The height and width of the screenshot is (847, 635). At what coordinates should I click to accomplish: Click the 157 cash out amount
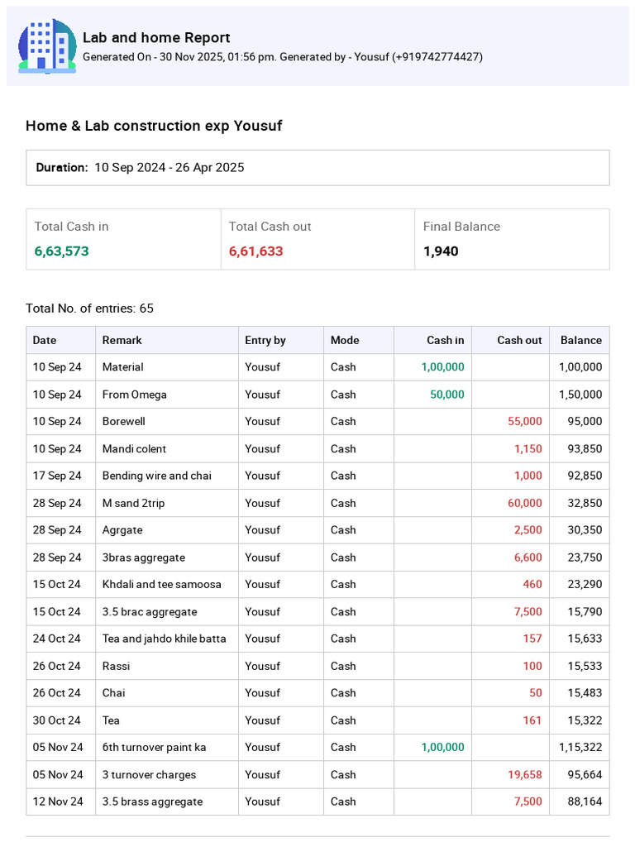click(532, 639)
